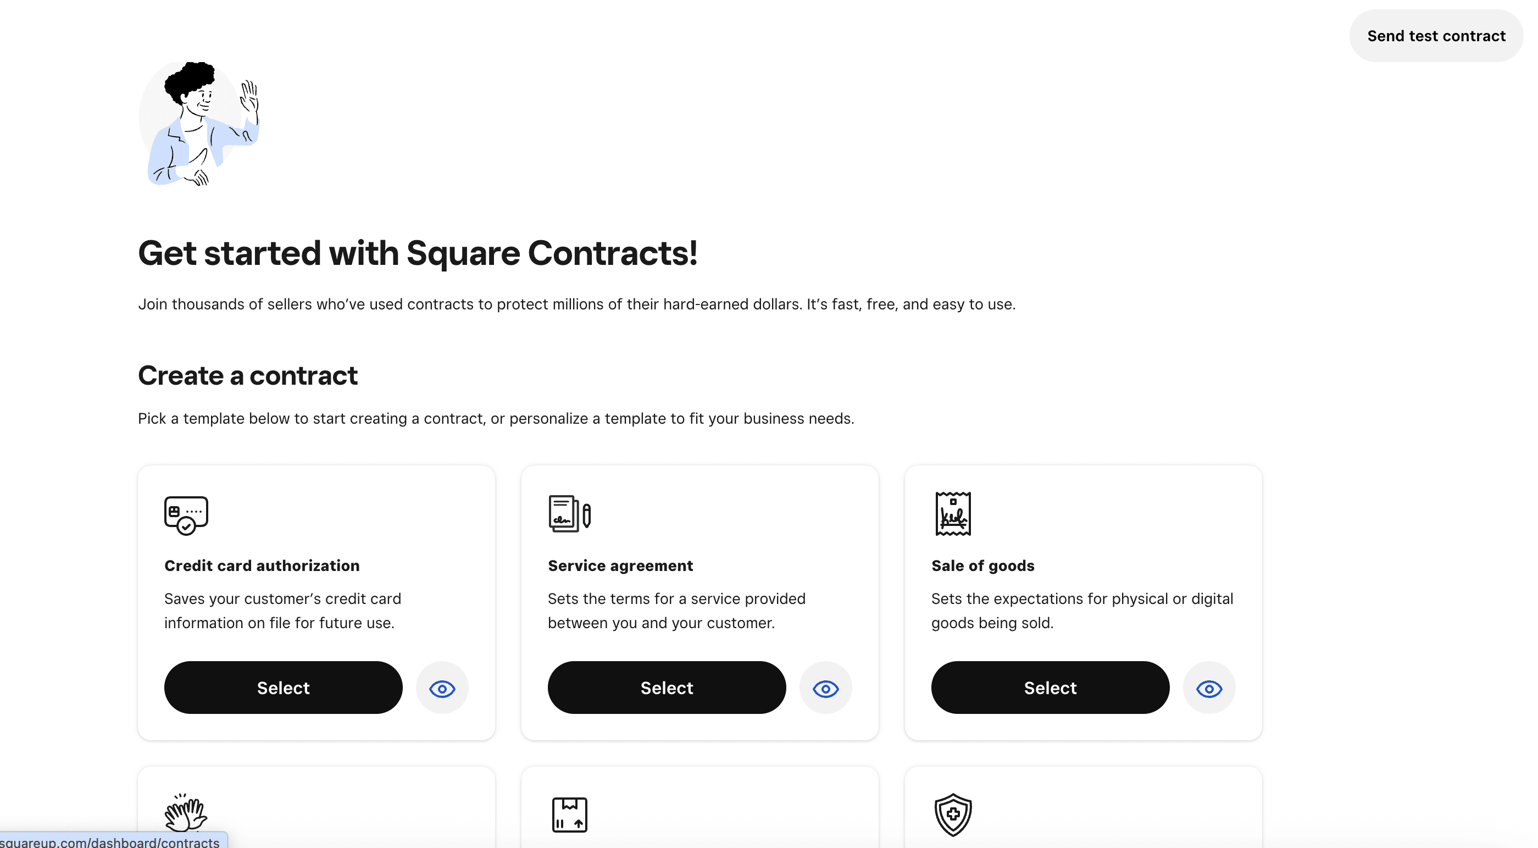Click the high-five hands icon
This screenshot has height=848, width=1538.
(186, 813)
